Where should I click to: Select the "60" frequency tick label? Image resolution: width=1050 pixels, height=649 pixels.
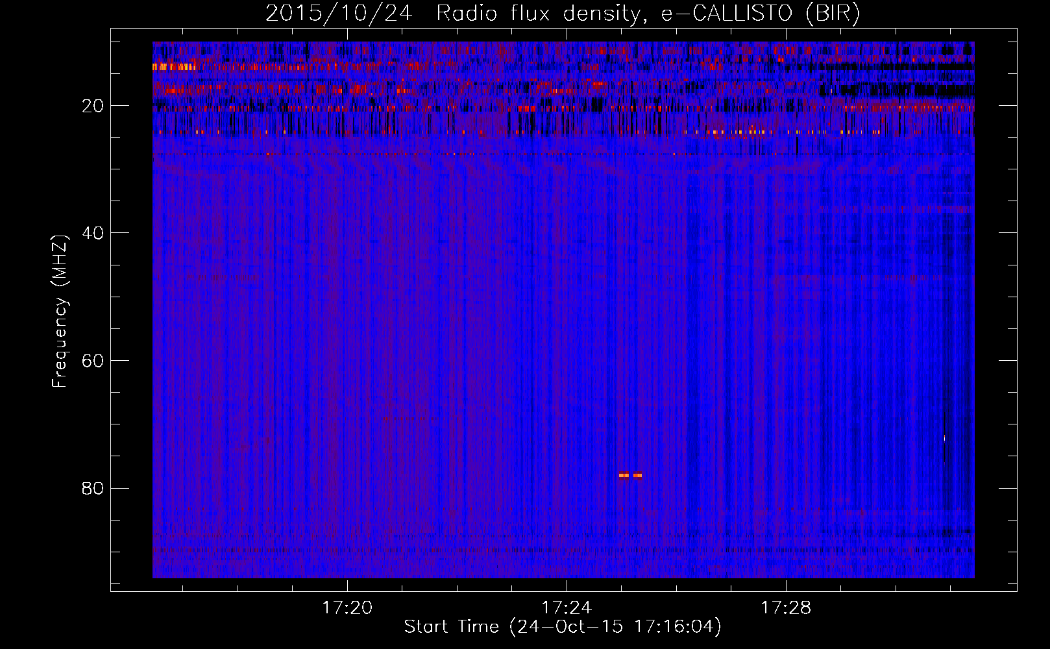pyautogui.click(x=93, y=361)
